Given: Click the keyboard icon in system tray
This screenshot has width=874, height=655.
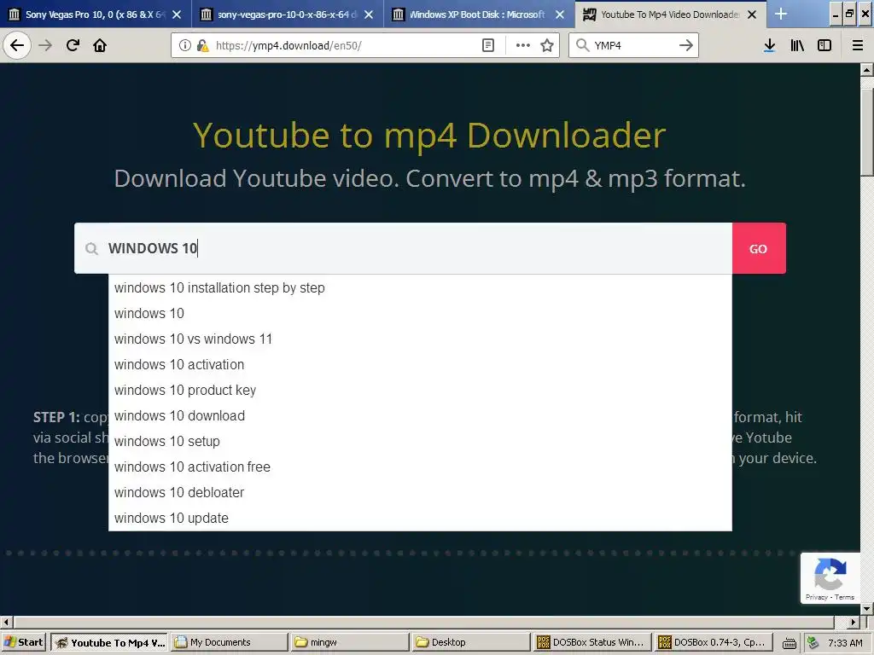Looking at the screenshot, I should 789,643.
